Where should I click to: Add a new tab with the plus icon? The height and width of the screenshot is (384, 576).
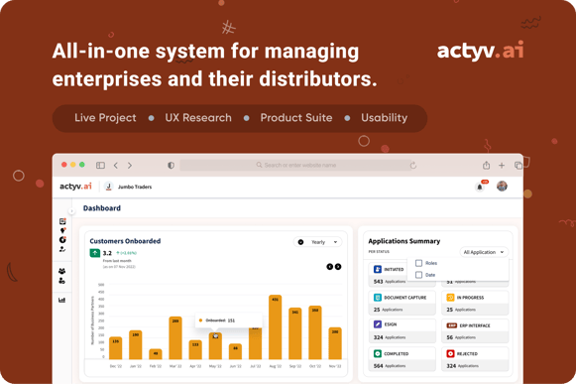(x=502, y=166)
